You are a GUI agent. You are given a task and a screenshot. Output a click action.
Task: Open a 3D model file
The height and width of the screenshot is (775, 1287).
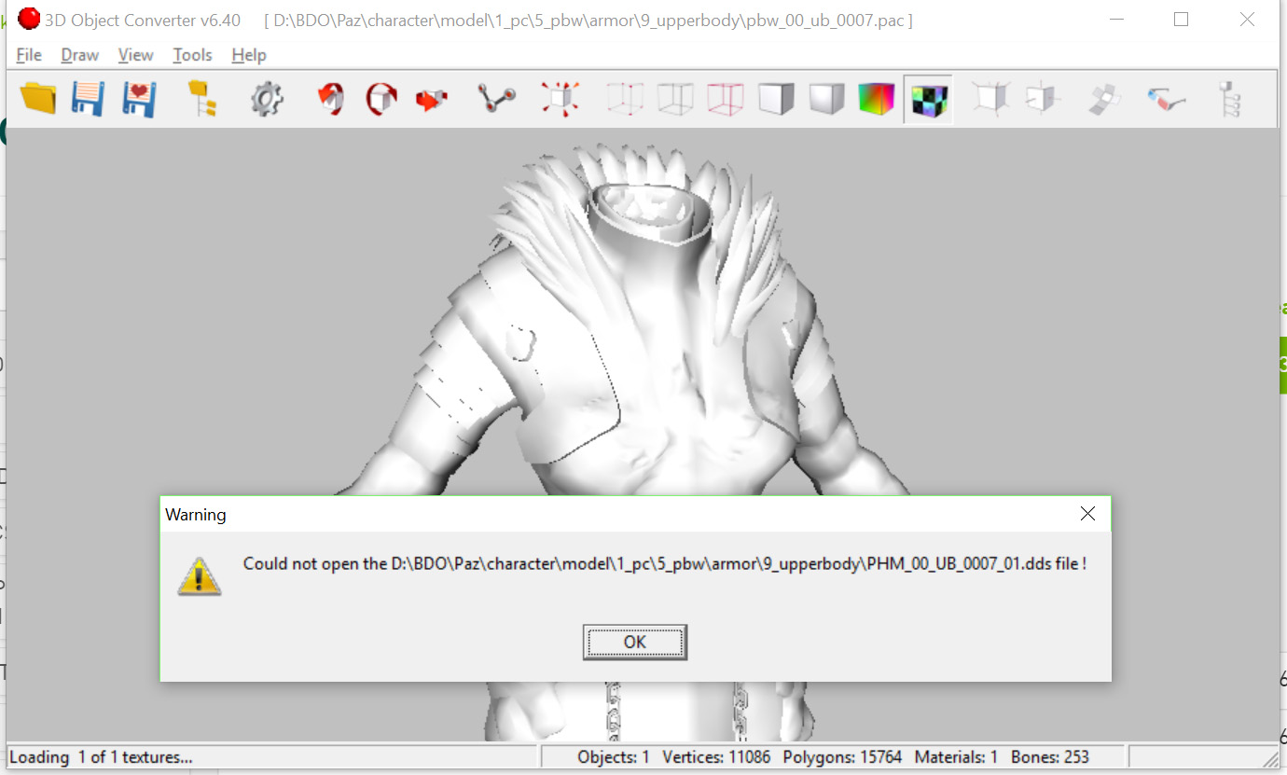click(37, 99)
